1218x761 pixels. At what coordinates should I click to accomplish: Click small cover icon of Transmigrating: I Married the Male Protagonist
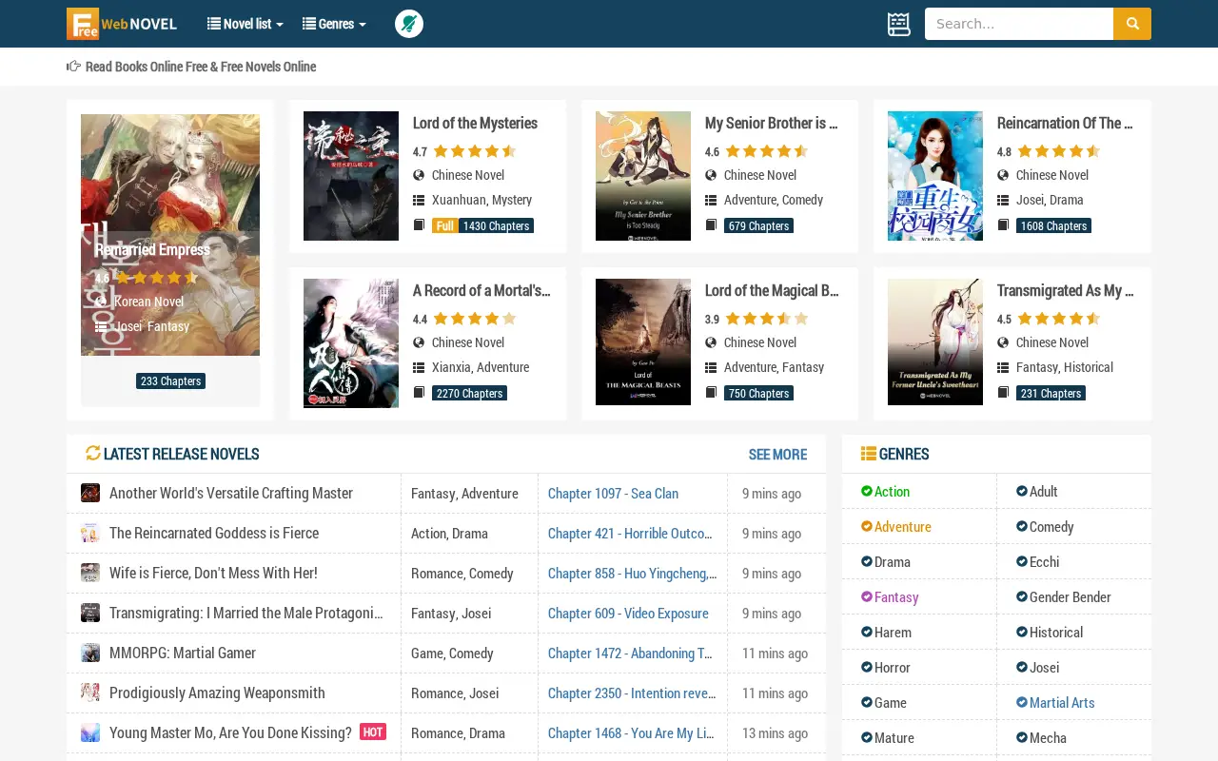[x=90, y=613]
